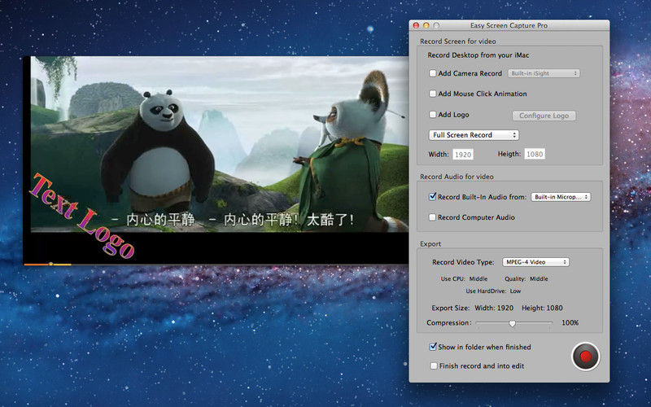Minimize the window with the yellow button

[x=426, y=25]
